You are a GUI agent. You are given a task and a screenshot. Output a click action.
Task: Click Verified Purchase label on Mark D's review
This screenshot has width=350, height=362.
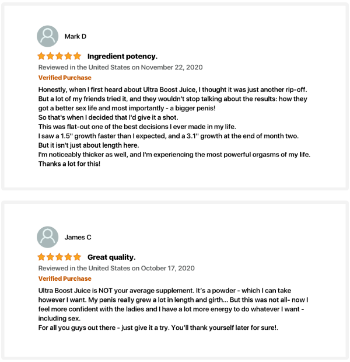pos(65,78)
